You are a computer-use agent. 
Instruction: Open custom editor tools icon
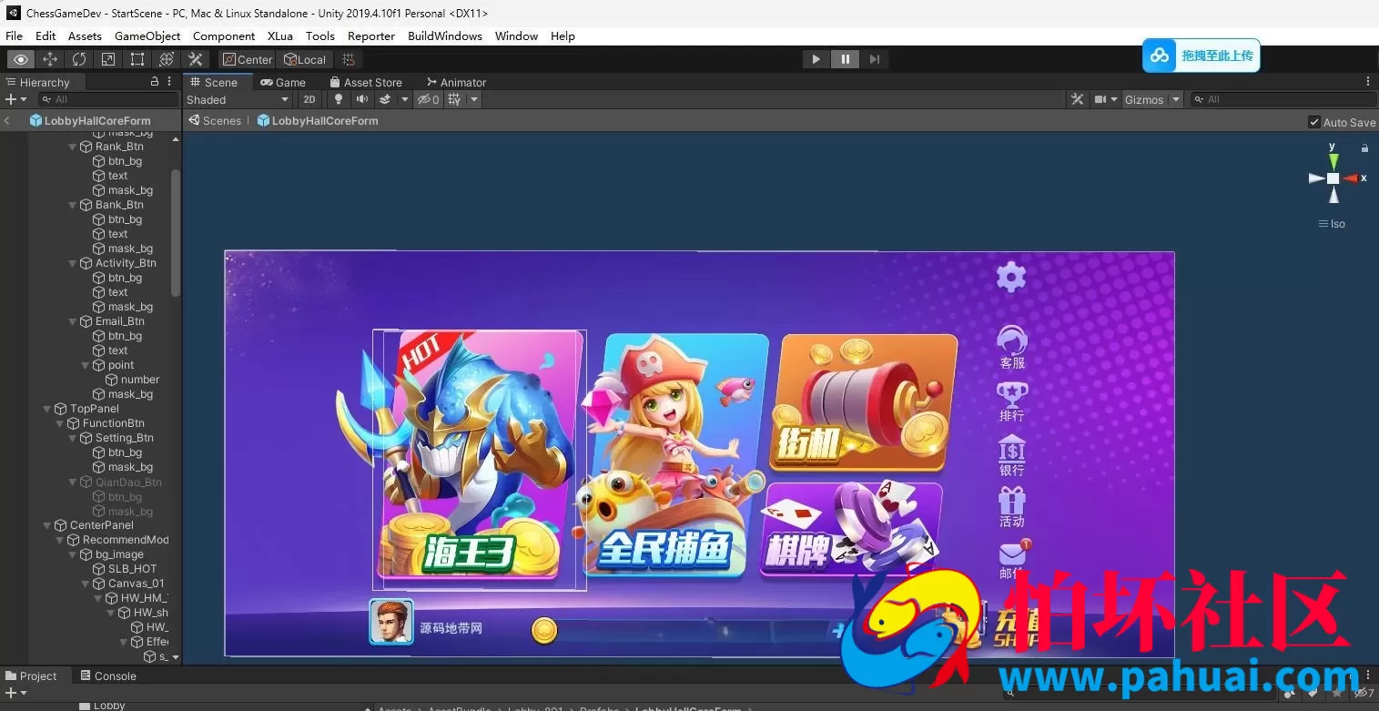click(195, 59)
